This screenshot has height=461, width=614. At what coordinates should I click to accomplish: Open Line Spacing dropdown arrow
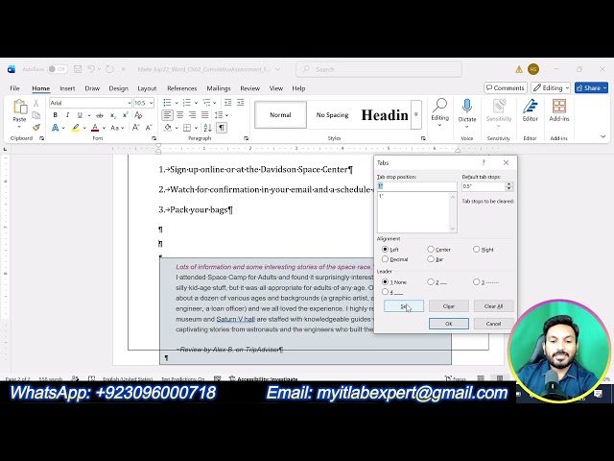click(x=226, y=115)
